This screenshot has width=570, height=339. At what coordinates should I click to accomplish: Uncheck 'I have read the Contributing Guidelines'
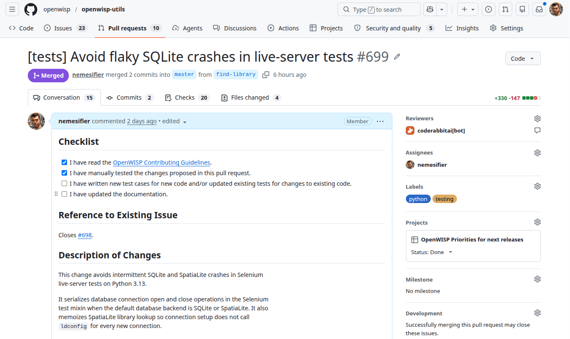[64, 163]
